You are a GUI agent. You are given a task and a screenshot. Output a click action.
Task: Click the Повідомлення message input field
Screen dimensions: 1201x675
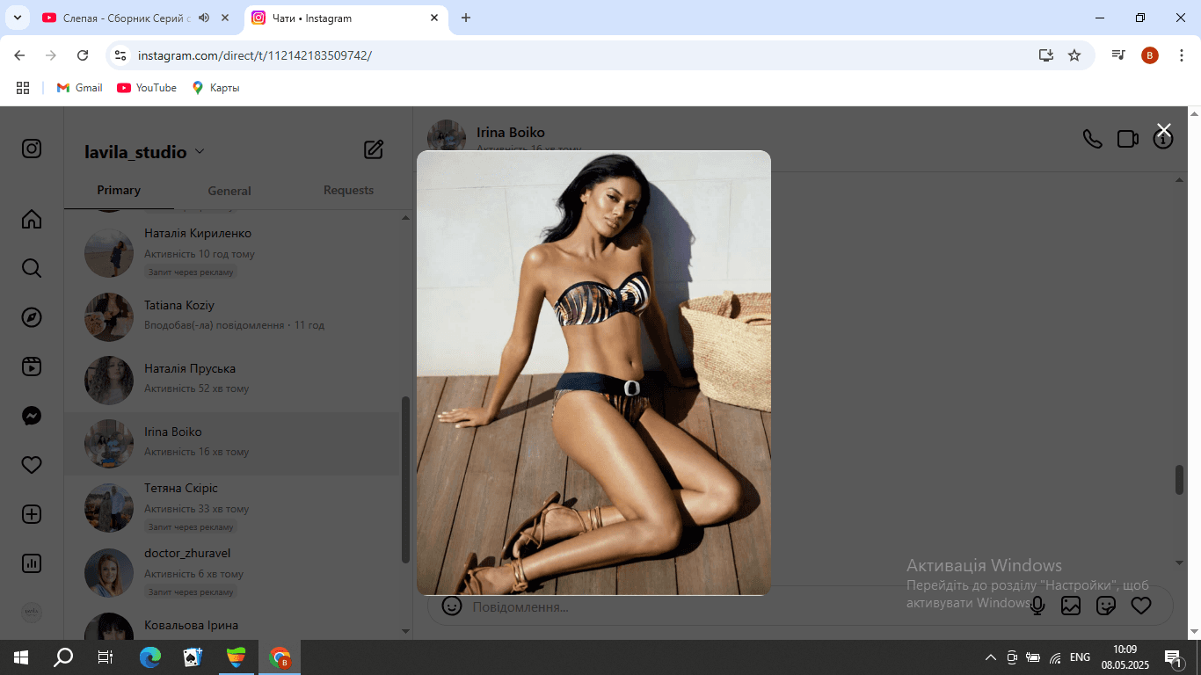743,606
